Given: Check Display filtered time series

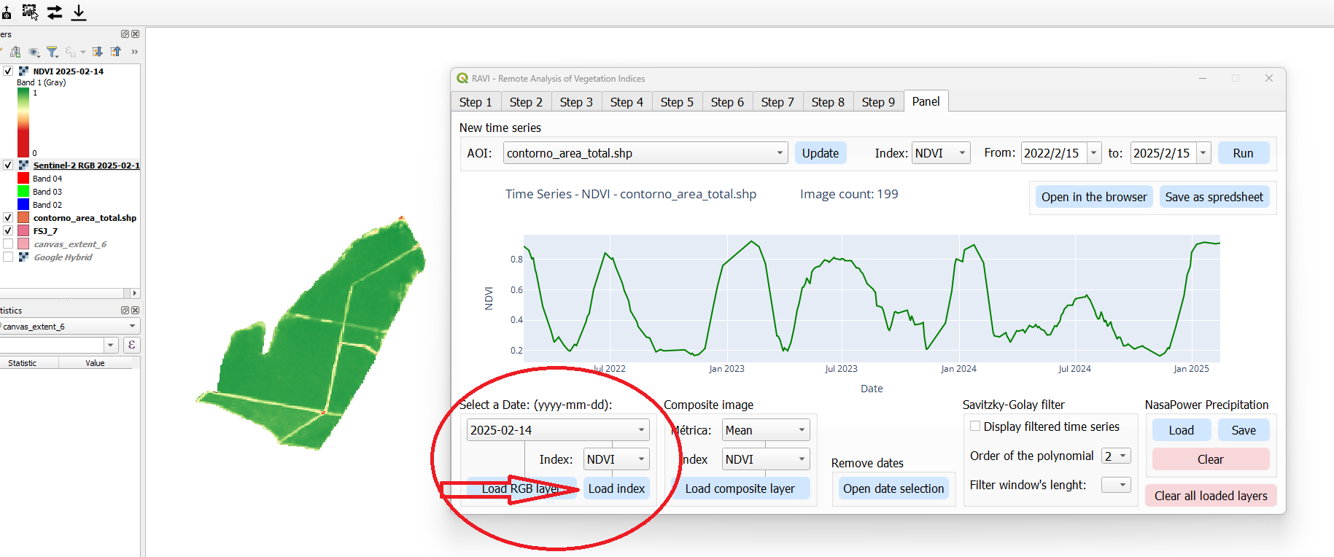Looking at the screenshot, I should [x=975, y=426].
